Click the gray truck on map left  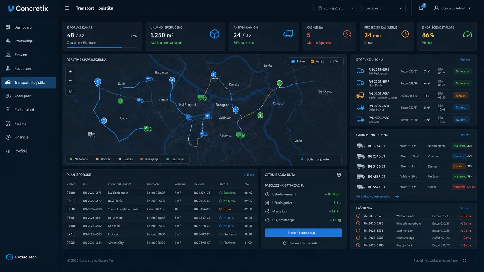[91, 134]
